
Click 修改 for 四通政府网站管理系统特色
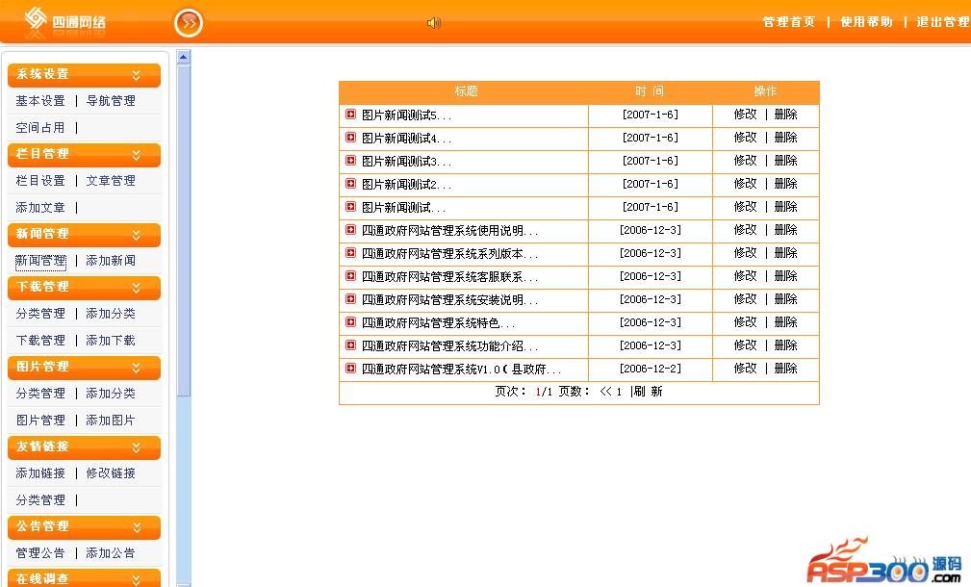click(745, 322)
